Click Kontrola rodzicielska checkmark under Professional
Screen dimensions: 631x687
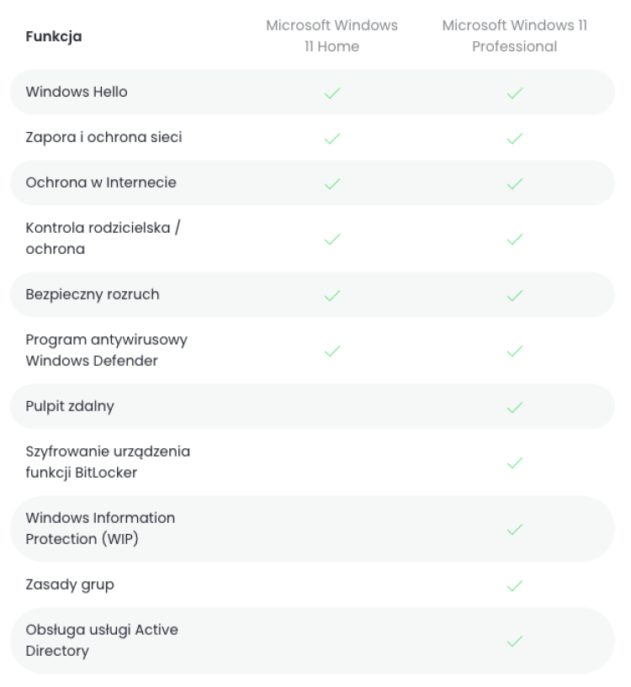[x=514, y=239]
